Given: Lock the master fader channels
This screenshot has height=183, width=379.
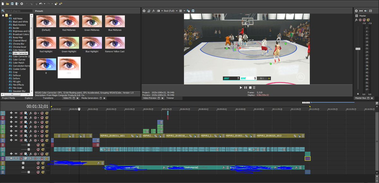Looking at the screenshot, I should (x=358, y=94).
